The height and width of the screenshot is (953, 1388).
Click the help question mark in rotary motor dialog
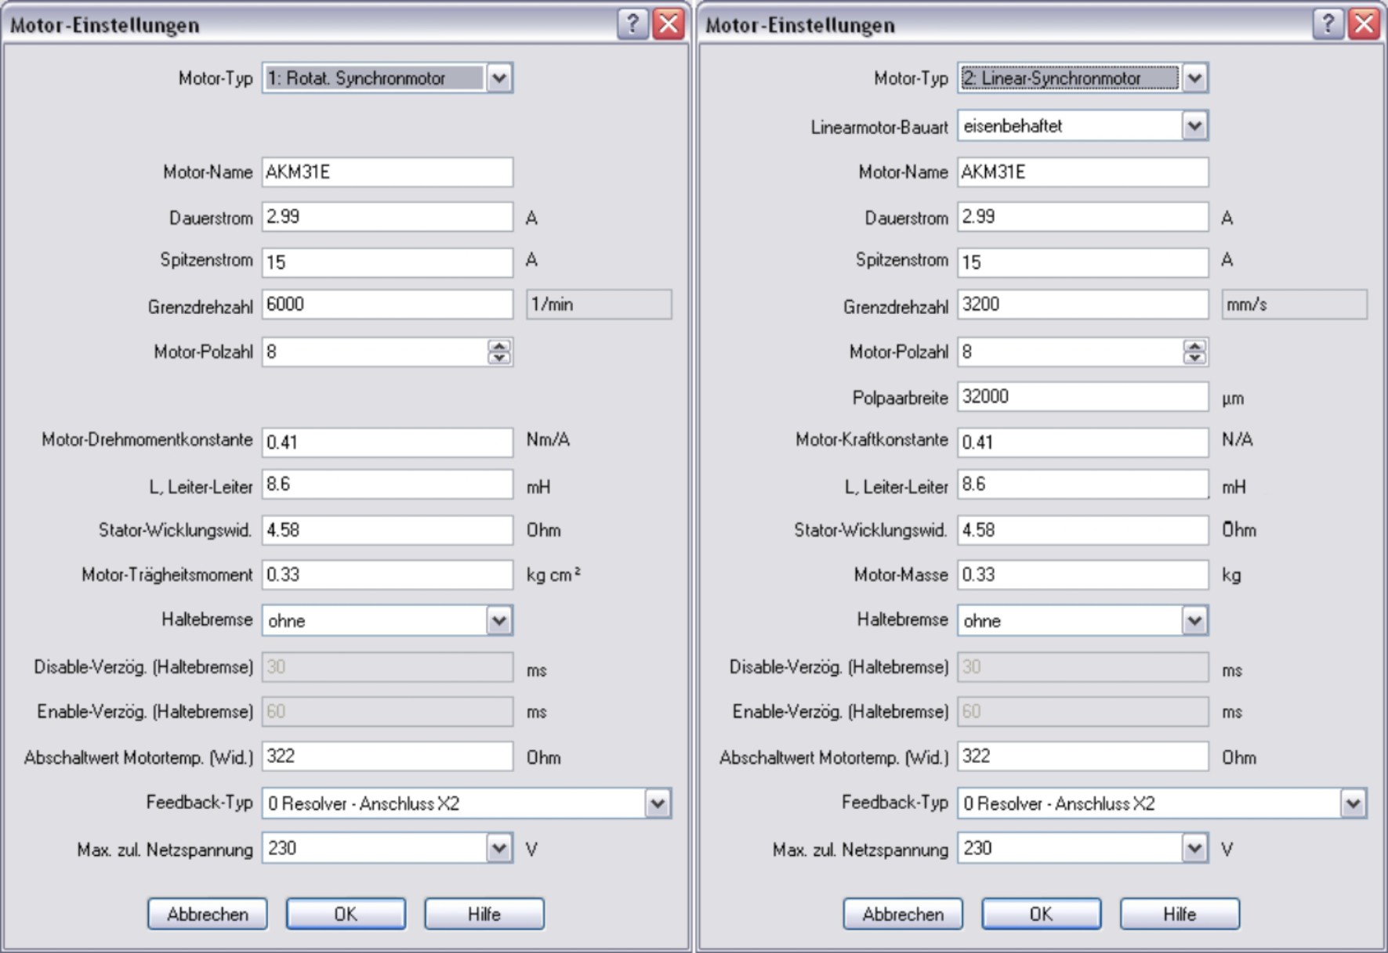pos(632,24)
